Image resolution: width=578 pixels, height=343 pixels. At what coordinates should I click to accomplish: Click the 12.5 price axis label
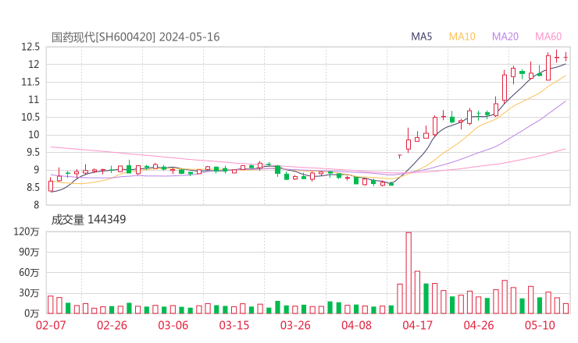pos(30,47)
